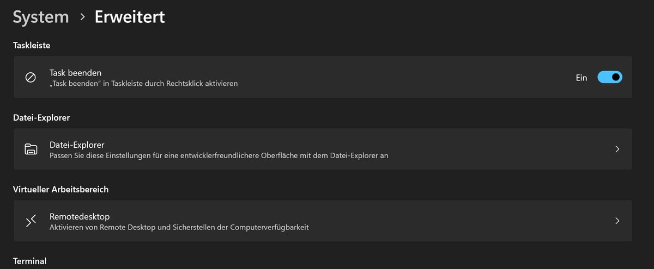This screenshot has width=654, height=269.
Task: Open the Remotedesktop settings row title
Action: click(x=80, y=216)
